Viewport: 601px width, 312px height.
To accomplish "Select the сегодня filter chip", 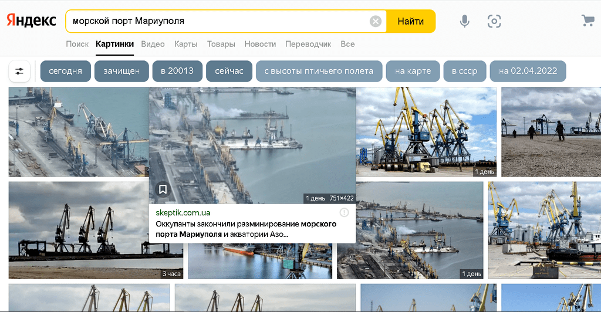I will (65, 71).
